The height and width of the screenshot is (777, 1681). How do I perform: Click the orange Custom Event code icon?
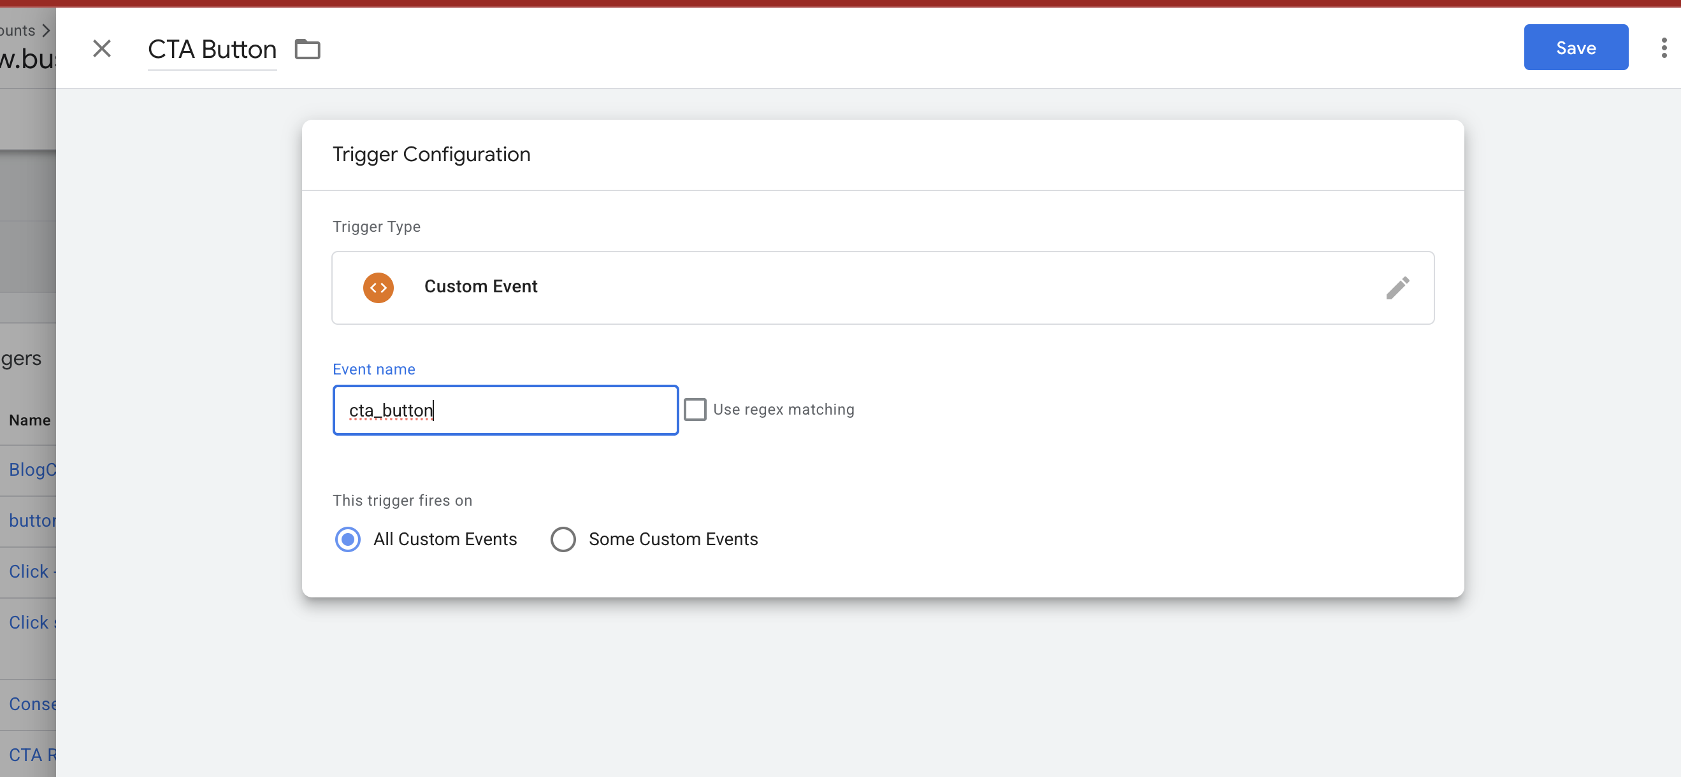tap(379, 288)
